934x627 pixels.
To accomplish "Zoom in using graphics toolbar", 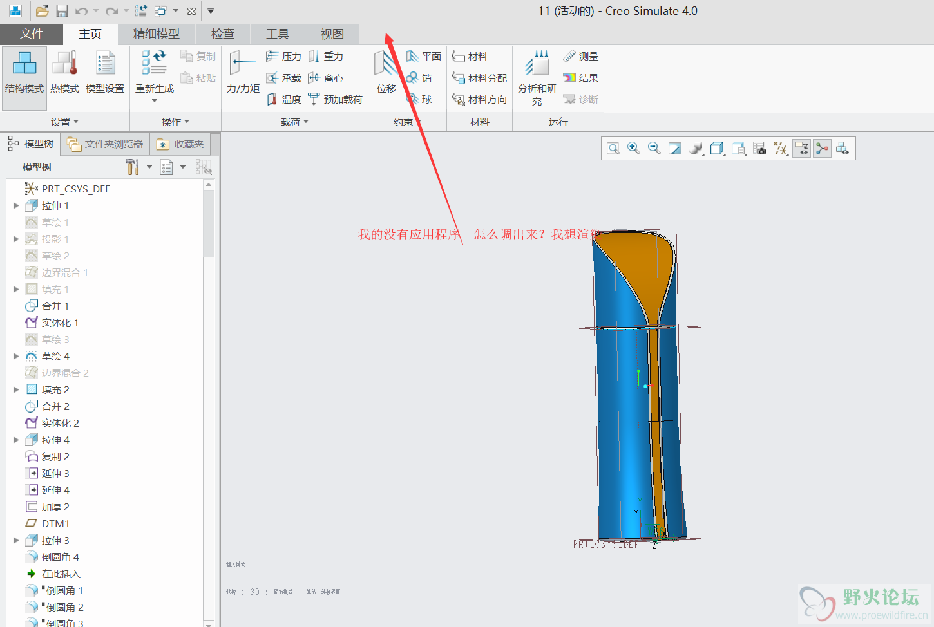I will 634,149.
